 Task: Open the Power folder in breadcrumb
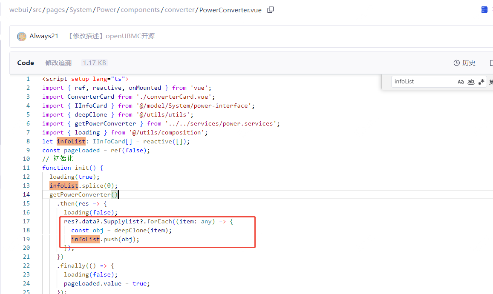click(x=106, y=10)
